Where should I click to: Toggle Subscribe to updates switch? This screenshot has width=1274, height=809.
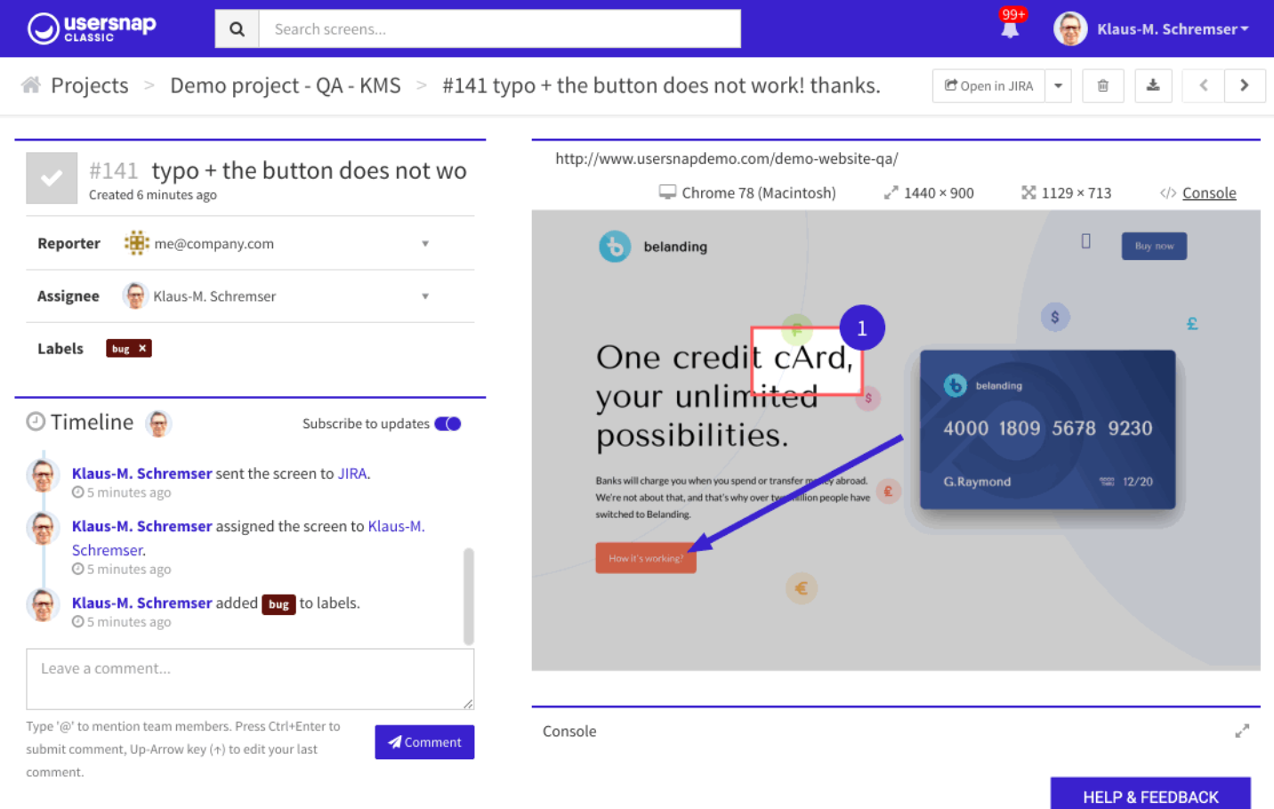coord(448,424)
